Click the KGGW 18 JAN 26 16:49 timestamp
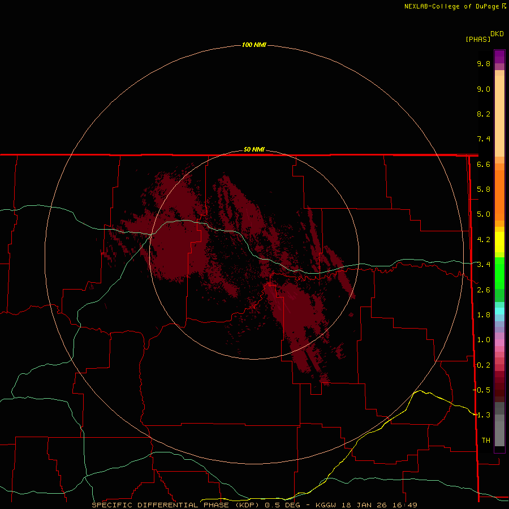Image resolution: width=509 pixels, height=509 pixels. [x=366, y=505]
